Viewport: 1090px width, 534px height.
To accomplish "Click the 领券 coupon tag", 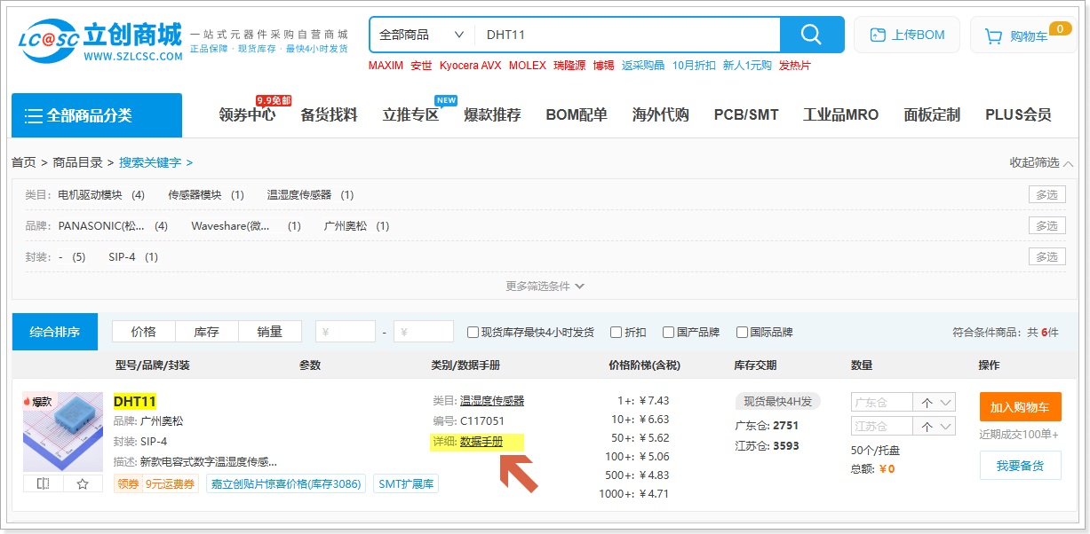I will pos(128,483).
